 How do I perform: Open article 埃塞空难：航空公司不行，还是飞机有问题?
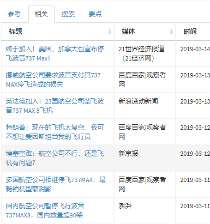[55, 158]
